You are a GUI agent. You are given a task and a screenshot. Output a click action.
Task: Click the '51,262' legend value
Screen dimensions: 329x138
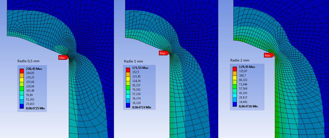30,99
